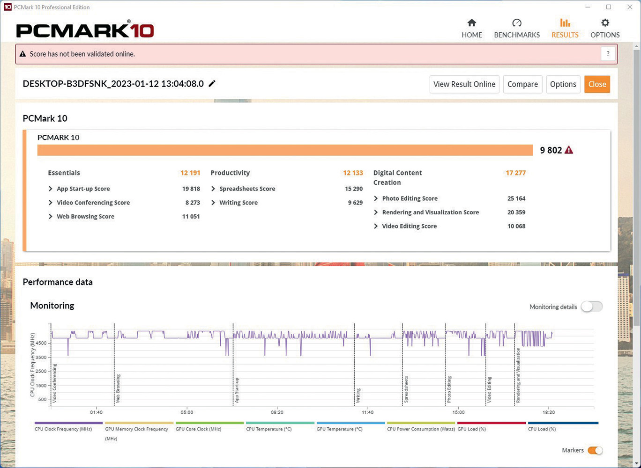641x468 pixels.
Task: Toggle the Monitoring details switch
Action: [592, 307]
